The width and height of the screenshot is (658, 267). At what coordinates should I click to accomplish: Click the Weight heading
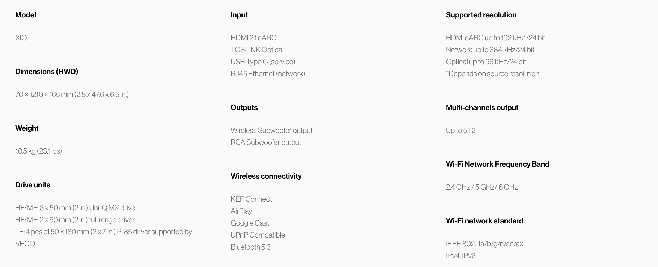(27, 128)
